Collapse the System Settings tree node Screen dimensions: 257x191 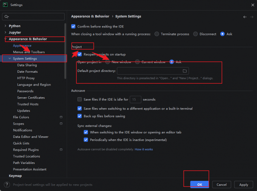pos(10,58)
